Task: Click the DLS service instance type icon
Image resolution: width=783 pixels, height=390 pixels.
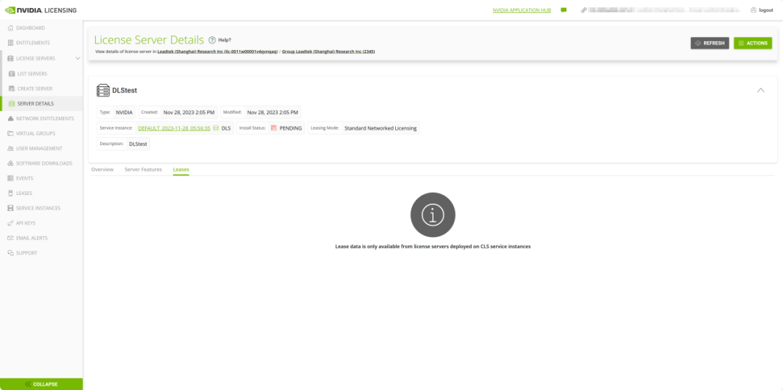Action: [216, 128]
